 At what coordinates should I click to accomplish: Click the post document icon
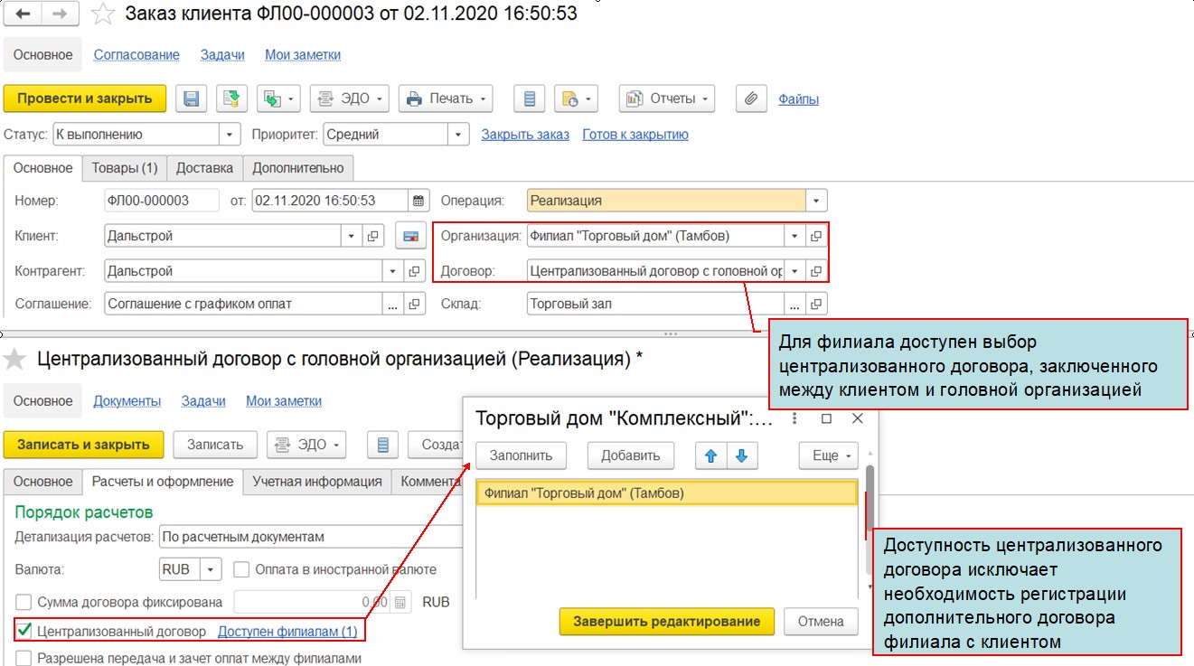coord(230,98)
